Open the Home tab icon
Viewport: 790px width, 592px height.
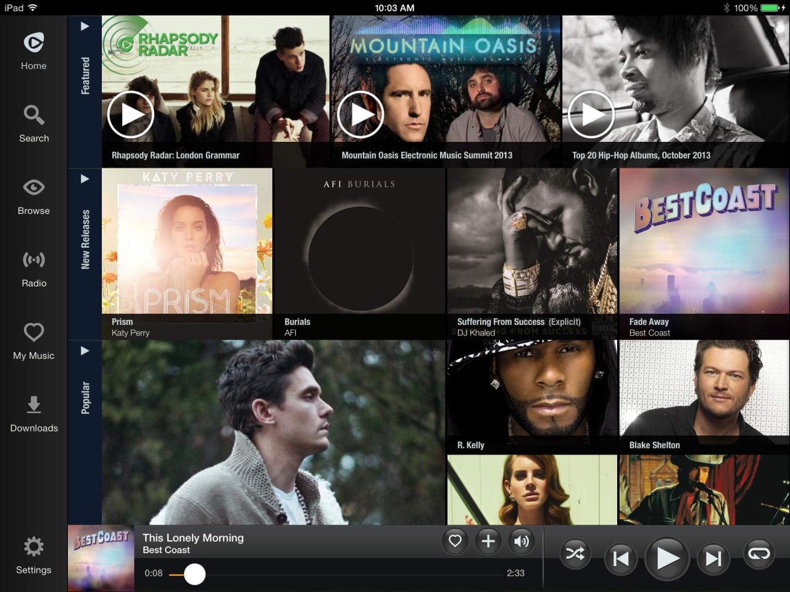(34, 43)
